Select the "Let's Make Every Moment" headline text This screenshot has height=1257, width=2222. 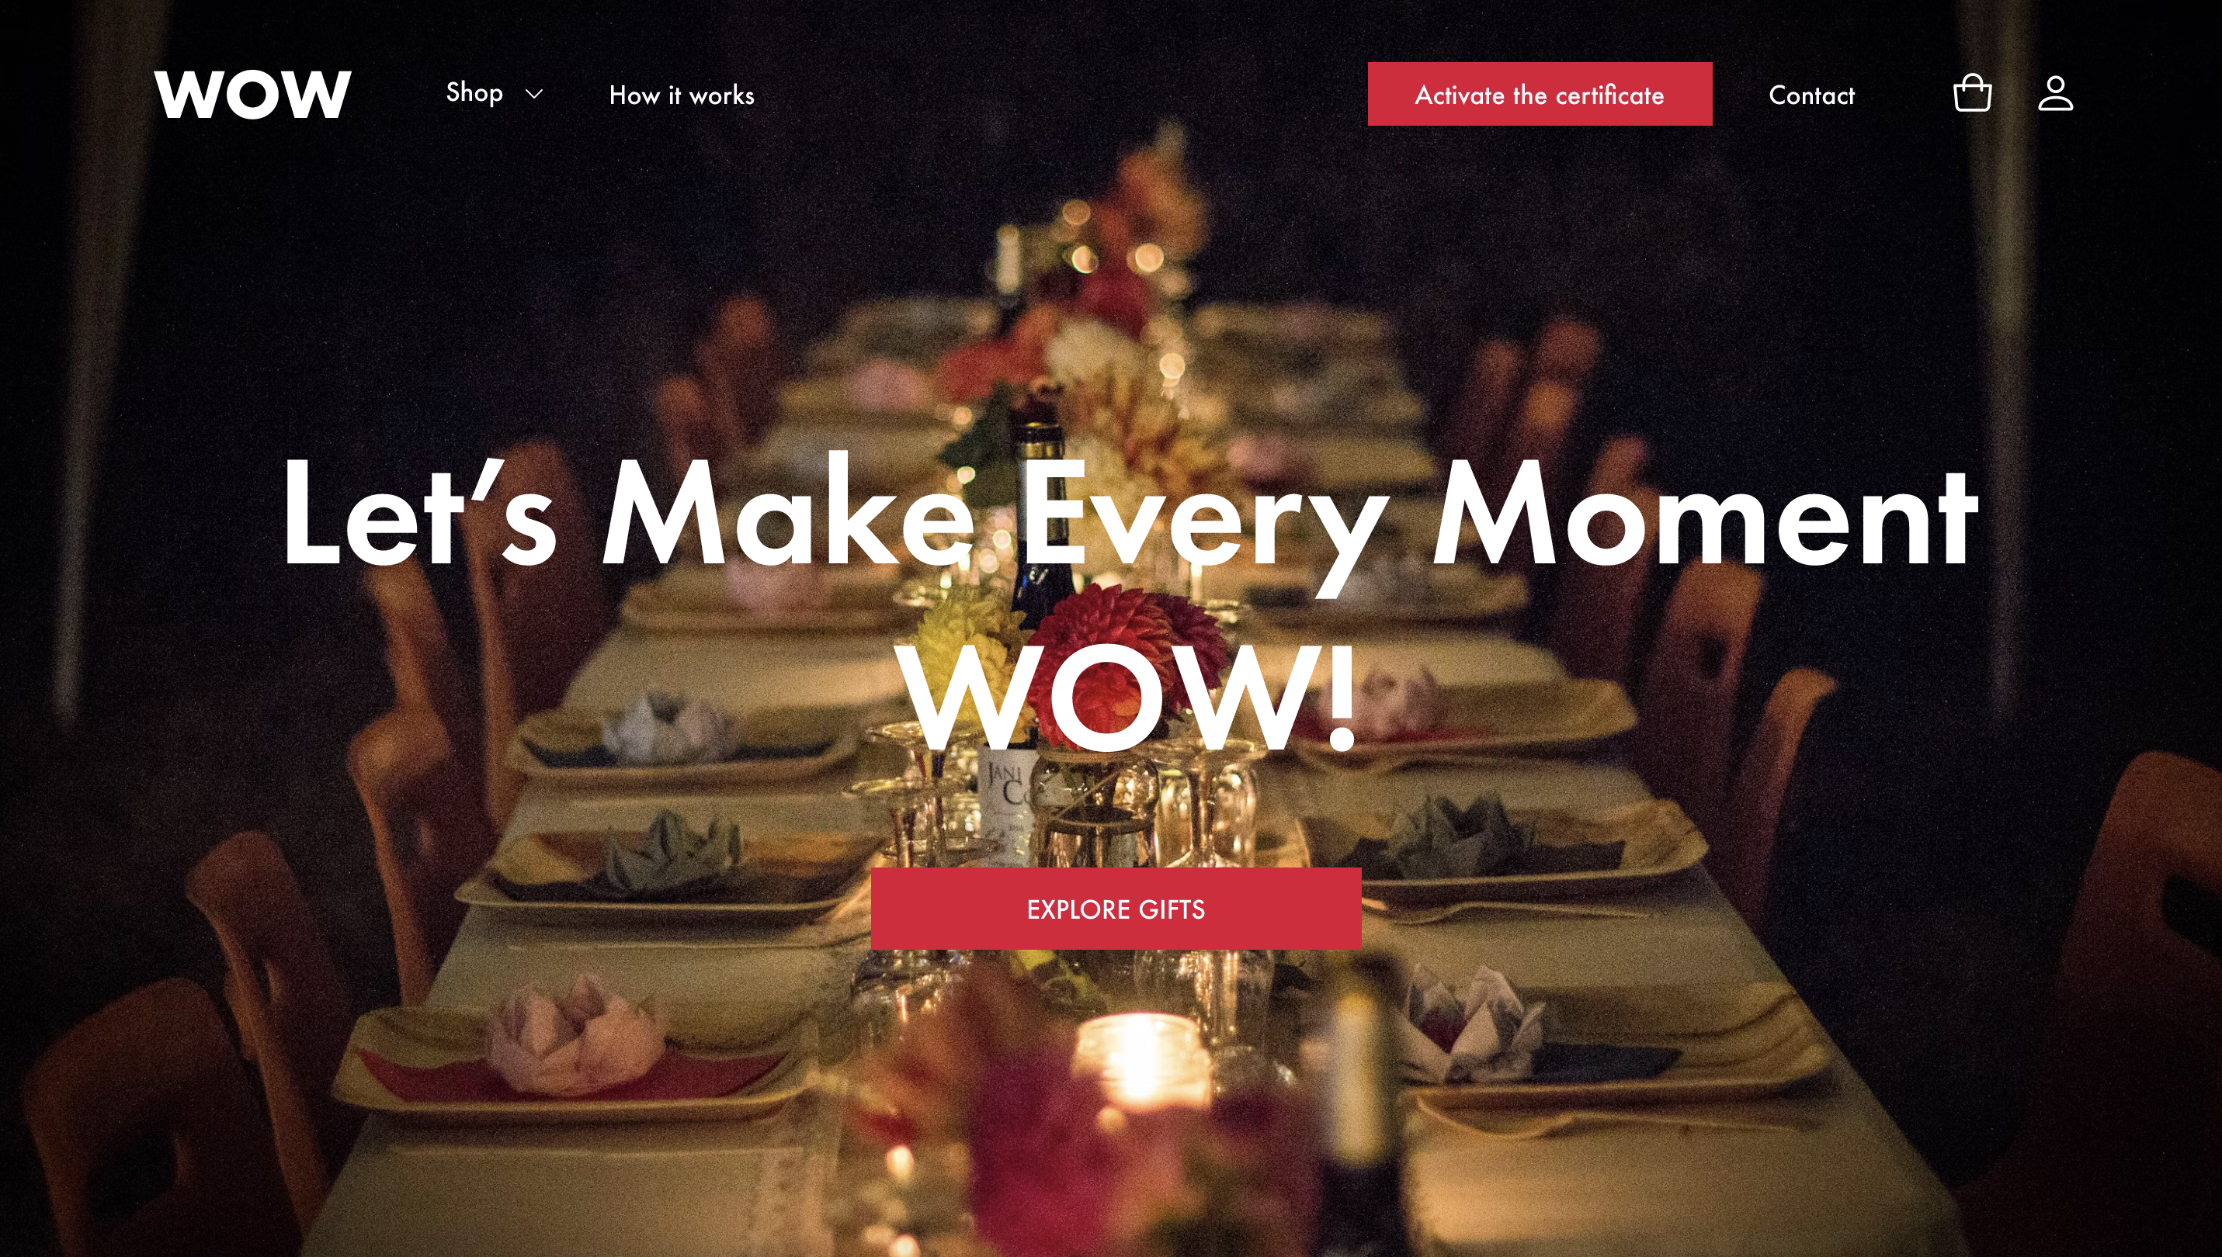point(1130,515)
